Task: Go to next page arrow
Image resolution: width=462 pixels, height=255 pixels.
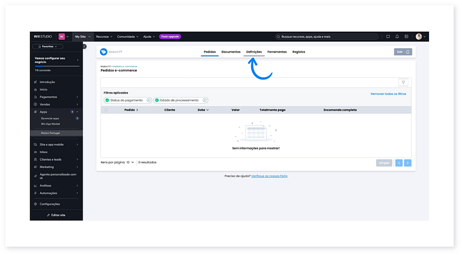Action: click(408, 163)
